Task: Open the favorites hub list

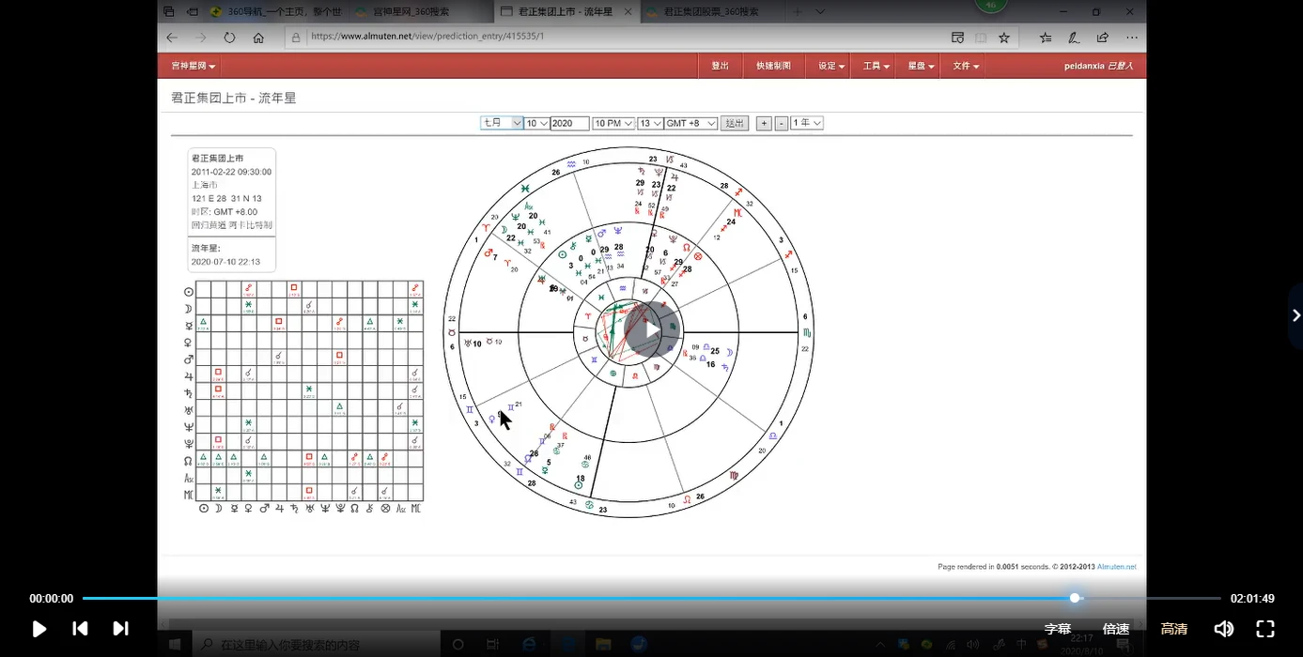Action: [1046, 38]
